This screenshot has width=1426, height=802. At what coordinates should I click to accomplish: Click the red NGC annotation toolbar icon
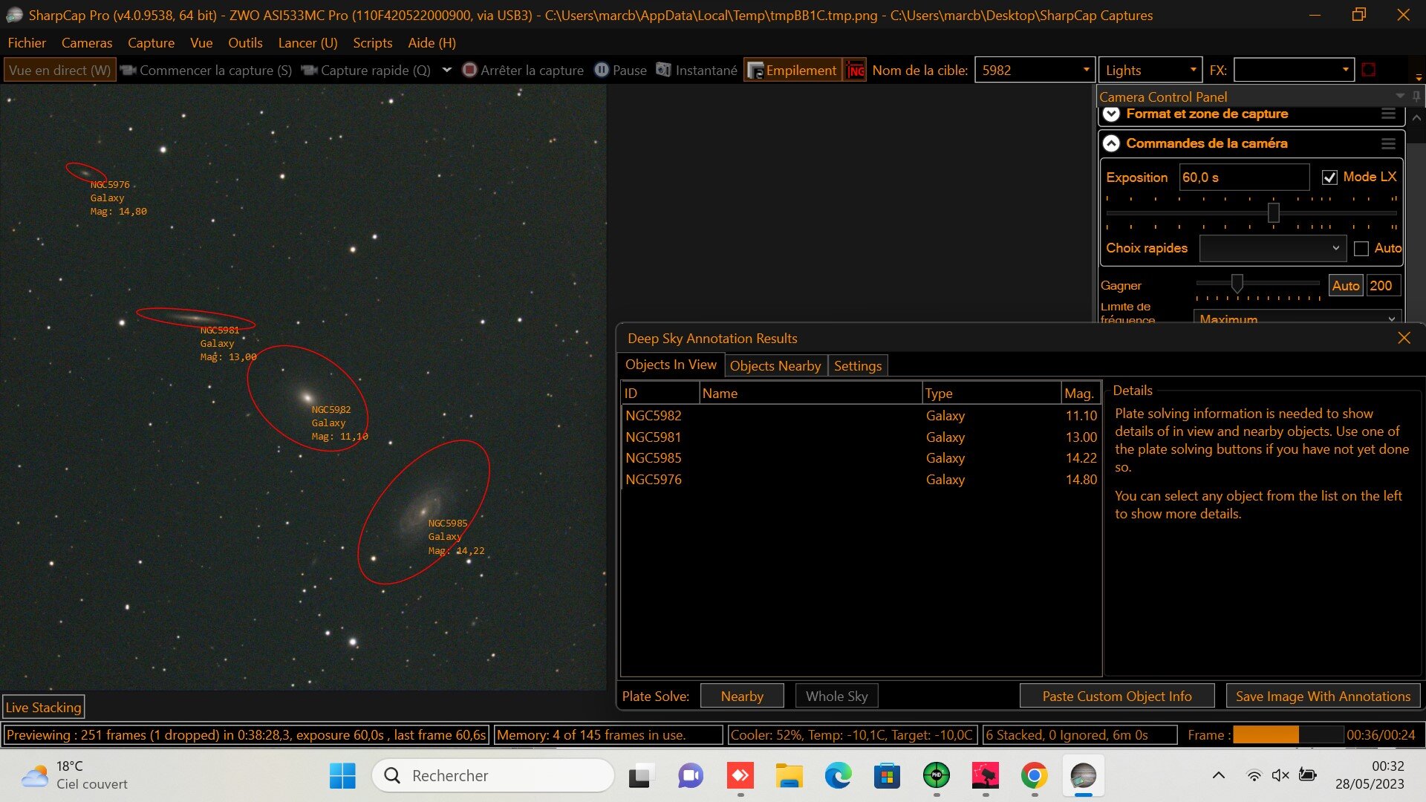[856, 71]
